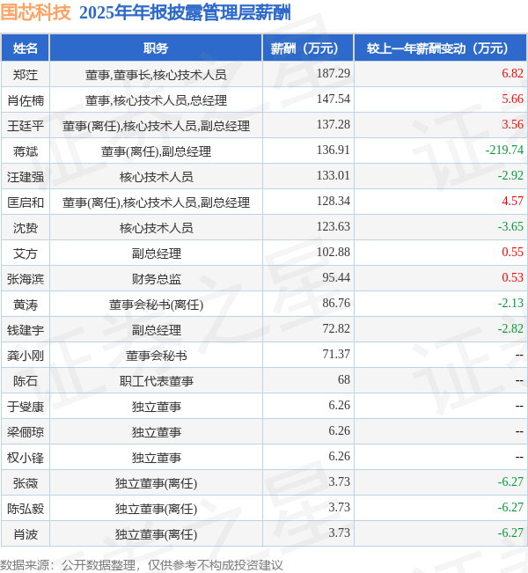Click the 数据来源 footer note
Screen dimensions: 528x573
point(142,565)
